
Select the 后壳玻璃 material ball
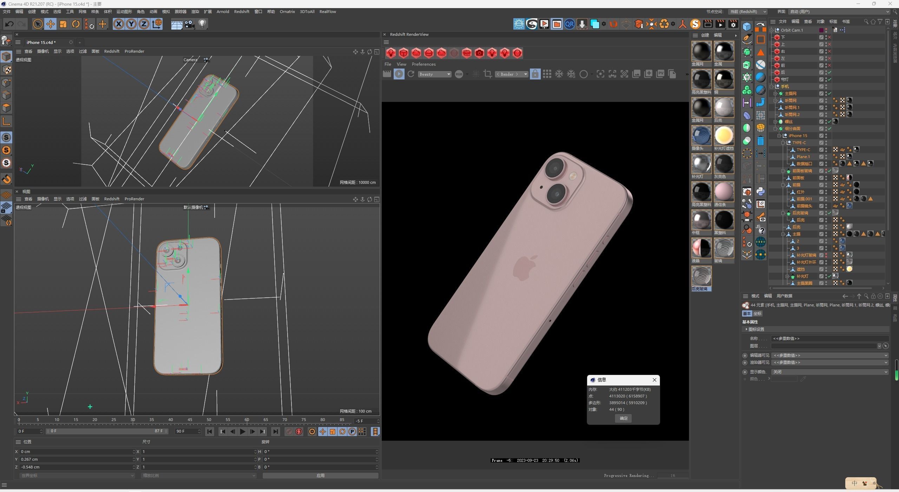(701, 276)
